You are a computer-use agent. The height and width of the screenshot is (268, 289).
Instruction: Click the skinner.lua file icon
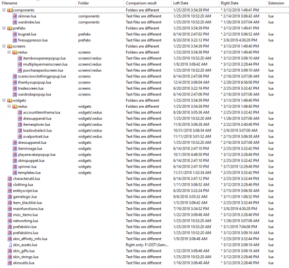point(15,16)
